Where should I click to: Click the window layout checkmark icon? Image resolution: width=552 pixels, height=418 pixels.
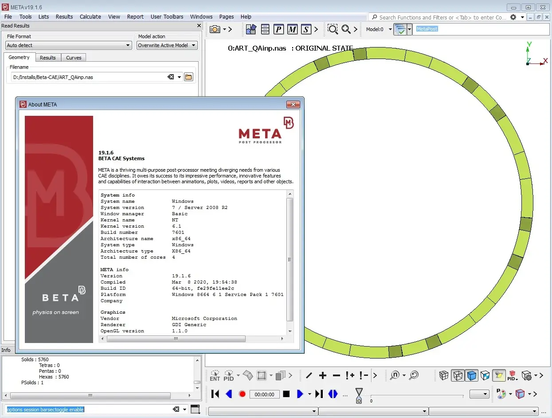400,29
